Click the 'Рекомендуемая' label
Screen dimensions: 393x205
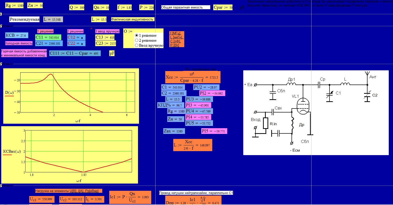tap(24, 19)
